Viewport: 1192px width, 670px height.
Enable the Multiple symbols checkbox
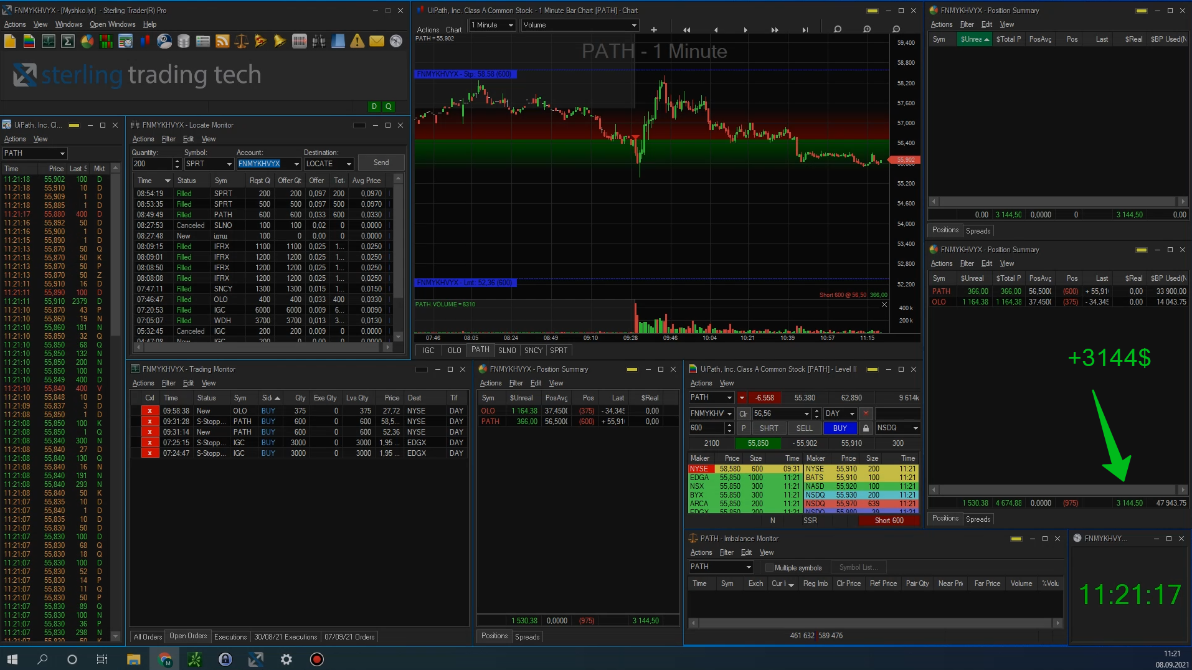[x=769, y=568]
